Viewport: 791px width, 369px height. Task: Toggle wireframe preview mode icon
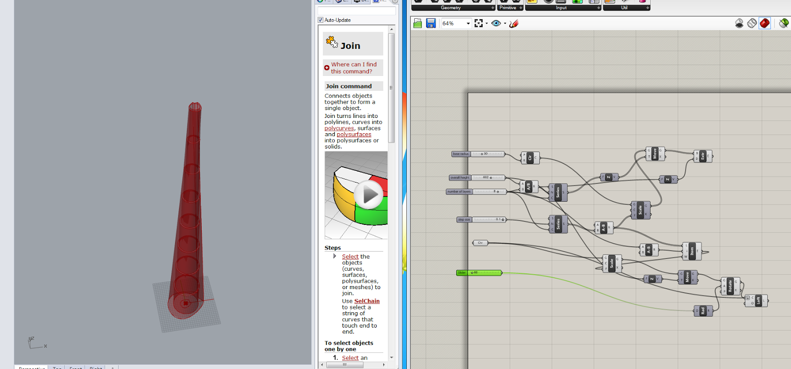pyautogui.click(x=752, y=23)
